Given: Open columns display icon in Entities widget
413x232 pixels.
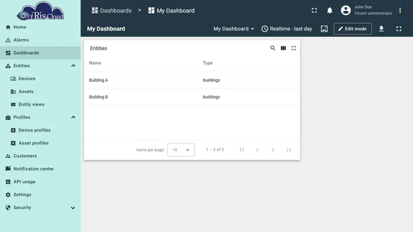Looking at the screenshot, I should click(x=283, y=48).
